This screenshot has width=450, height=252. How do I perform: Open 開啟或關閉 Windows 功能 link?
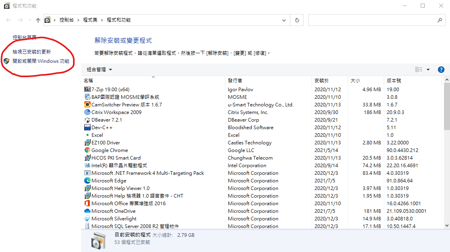pos(41,61)
